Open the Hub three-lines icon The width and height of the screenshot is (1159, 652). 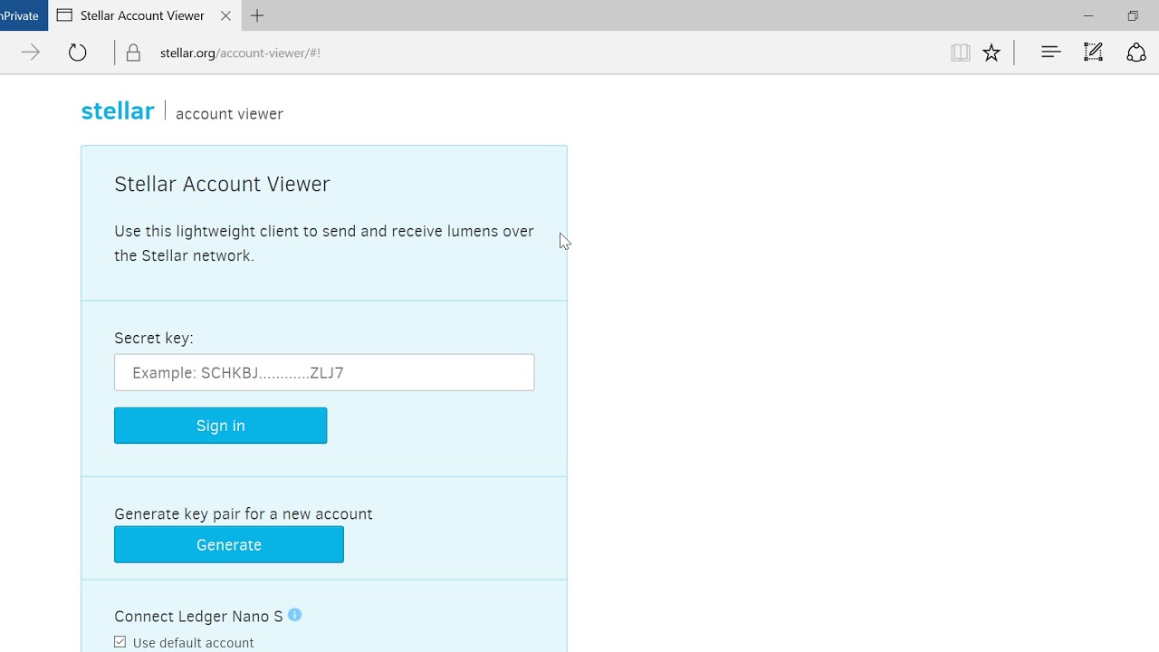(1050, 53)
